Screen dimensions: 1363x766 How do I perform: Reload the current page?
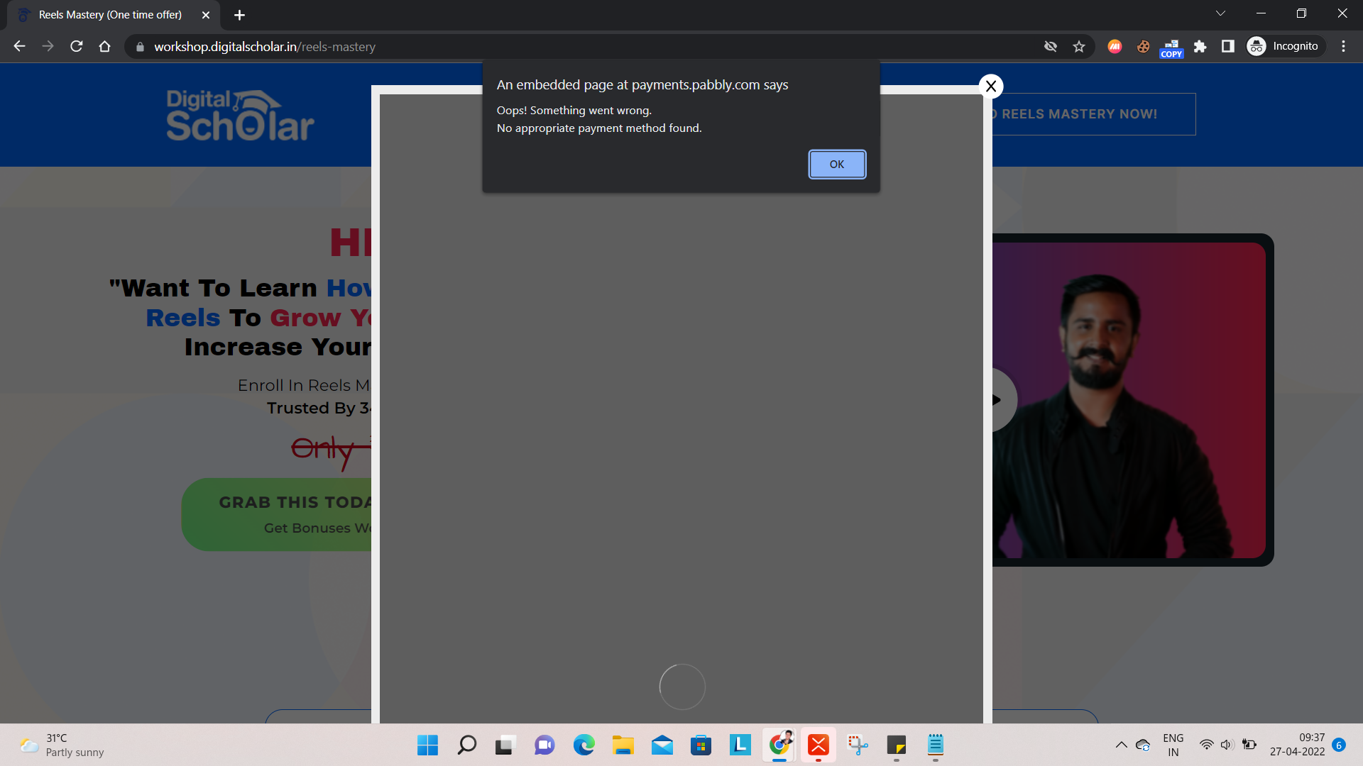(x=77, y=47)
